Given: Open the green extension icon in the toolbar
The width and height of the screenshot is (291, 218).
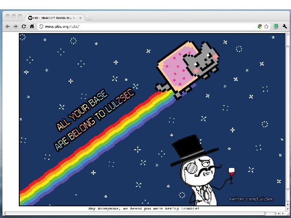Looking at the screenshot, I should pyautogui.click(x=275, y=27).
